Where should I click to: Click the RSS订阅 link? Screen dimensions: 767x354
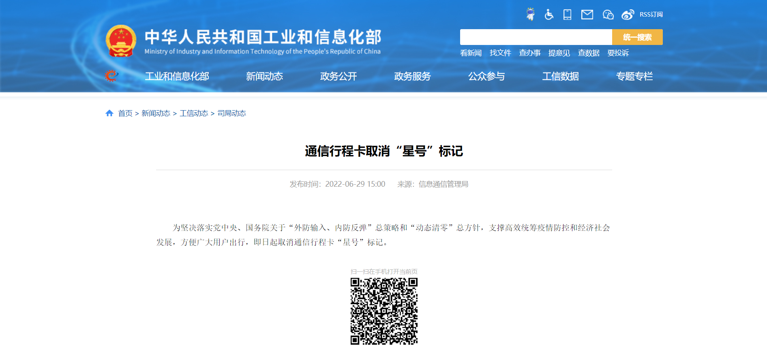(651, 15)
